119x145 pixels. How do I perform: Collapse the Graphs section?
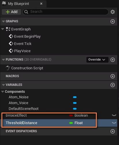(3, 21)
